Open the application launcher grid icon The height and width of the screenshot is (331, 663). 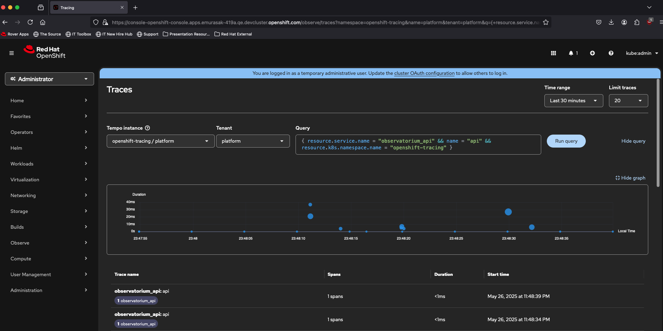coord(553,53)
